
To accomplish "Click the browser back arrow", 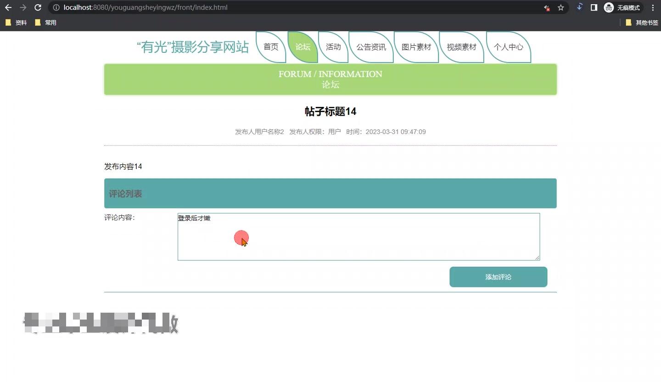I will [x=8, y=7].
